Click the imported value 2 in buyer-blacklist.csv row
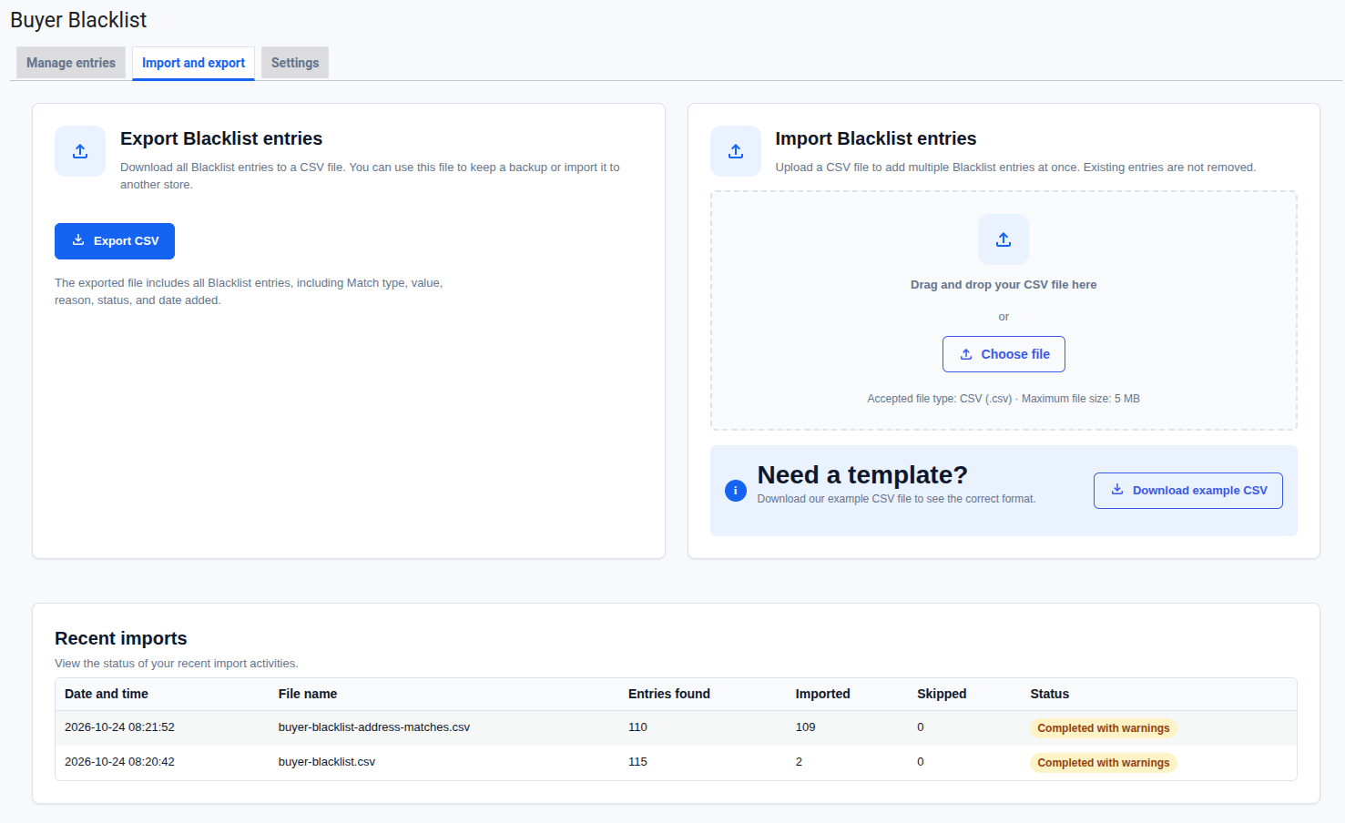Screen dimensions: 1345x823 coord(800,762)
